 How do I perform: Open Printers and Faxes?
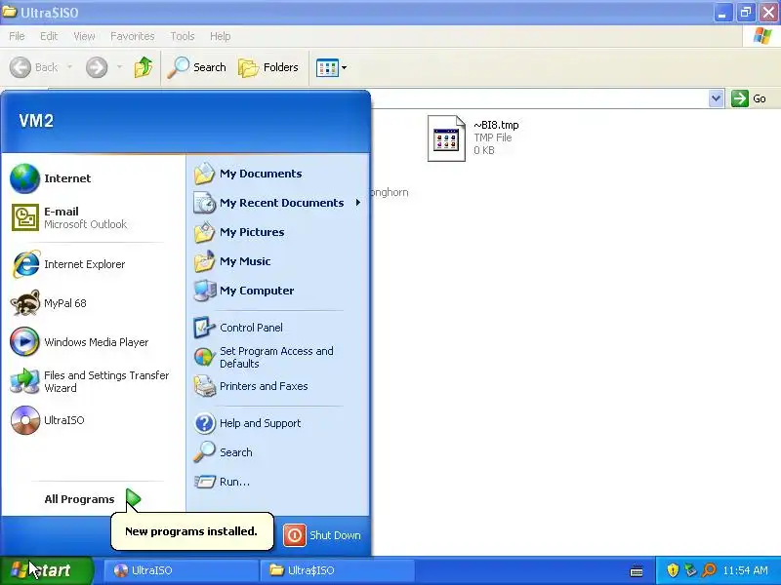pos(277,386)
